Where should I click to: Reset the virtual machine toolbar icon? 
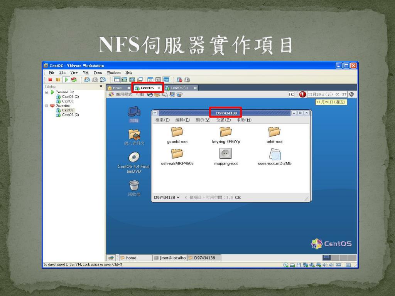coord(74,79)
